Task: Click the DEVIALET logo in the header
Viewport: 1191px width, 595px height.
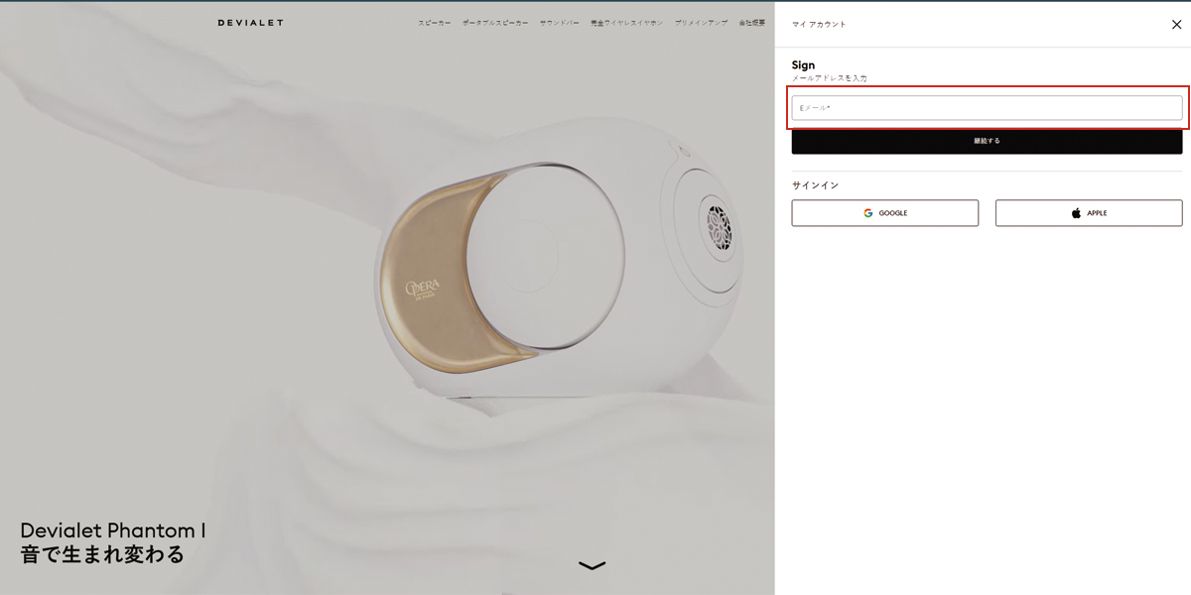Action: (250, 23)
